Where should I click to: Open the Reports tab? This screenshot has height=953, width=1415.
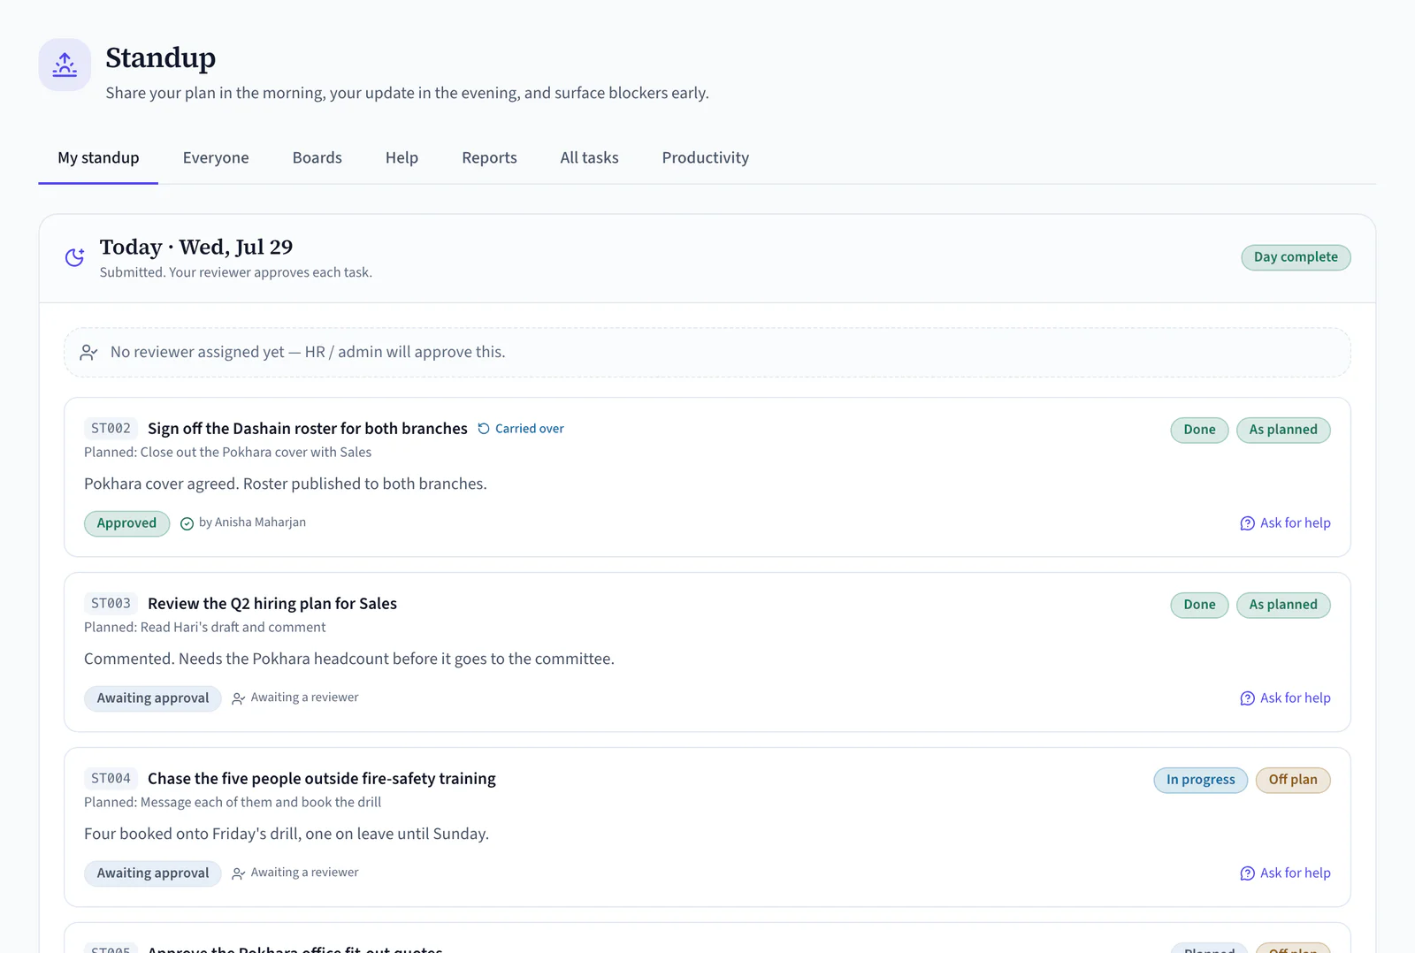point(489,157)
